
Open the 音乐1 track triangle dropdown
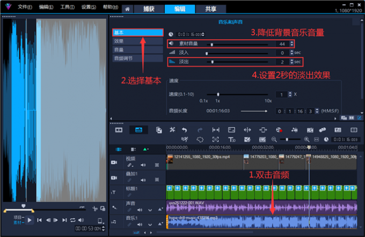click(160, 224)
